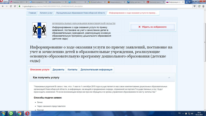The height and width of the screenshot is (116, 206).
Task: Collapse the 'Как получить услугу' section
Action: coord(169,77)
